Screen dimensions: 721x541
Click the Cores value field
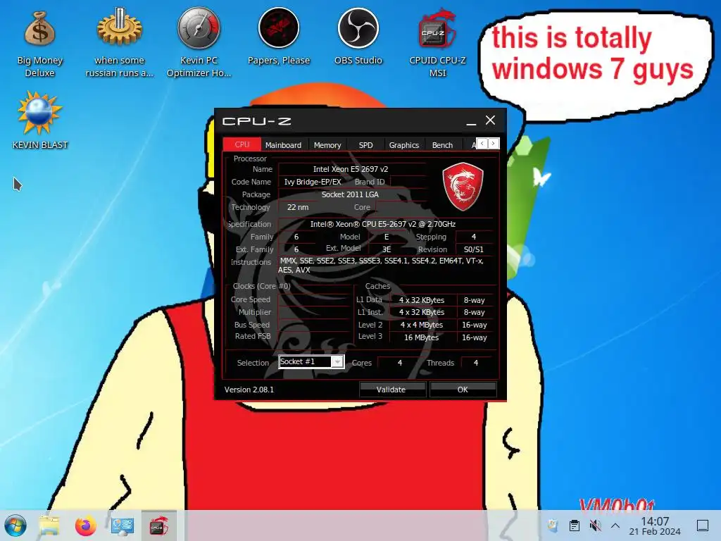click(x=400, y=363)
